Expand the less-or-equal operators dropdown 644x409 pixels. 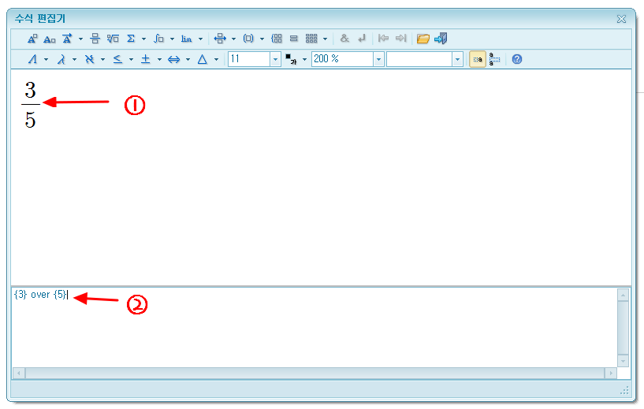click(x=131, y=60)
